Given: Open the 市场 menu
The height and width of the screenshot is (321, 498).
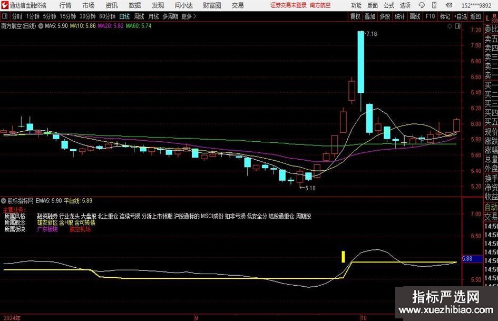Looking at the screenshot, I should point(89,5).
